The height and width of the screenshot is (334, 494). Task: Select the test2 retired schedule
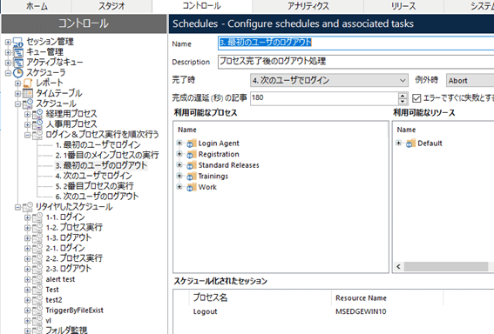[54, 300]
